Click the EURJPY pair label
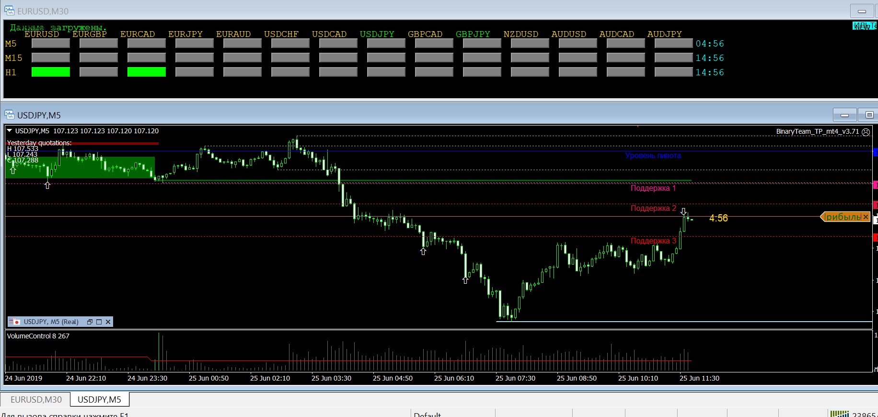 (185, 34)
